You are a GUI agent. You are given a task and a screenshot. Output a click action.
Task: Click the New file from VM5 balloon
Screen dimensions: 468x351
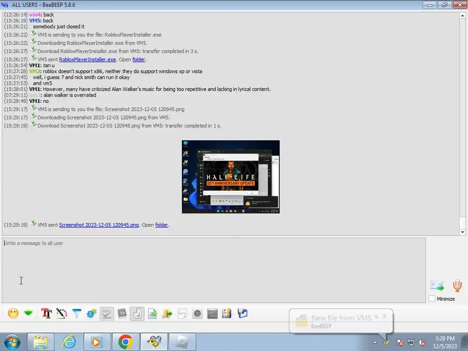[341, 321]
